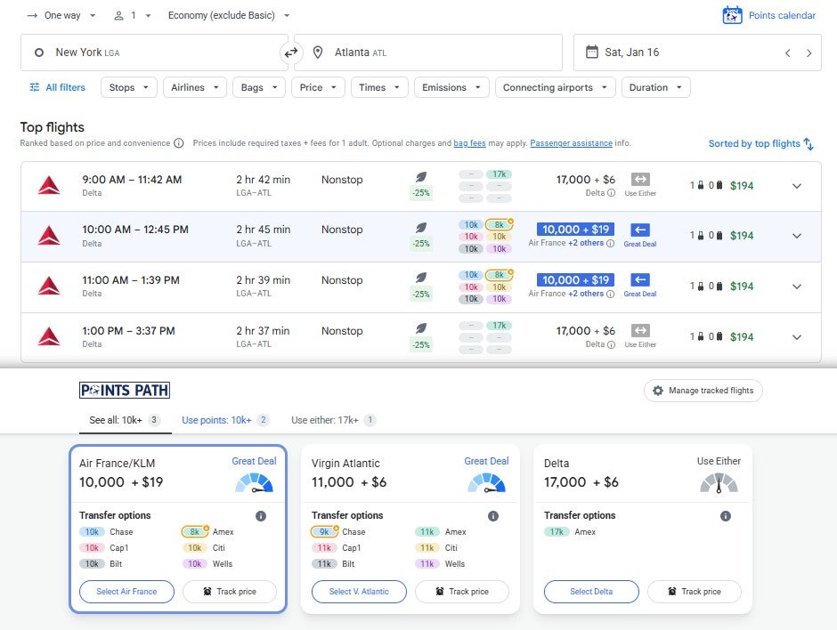
Task: Open Economy (exclude Basic) class dropdown
Action: (229, 15)
